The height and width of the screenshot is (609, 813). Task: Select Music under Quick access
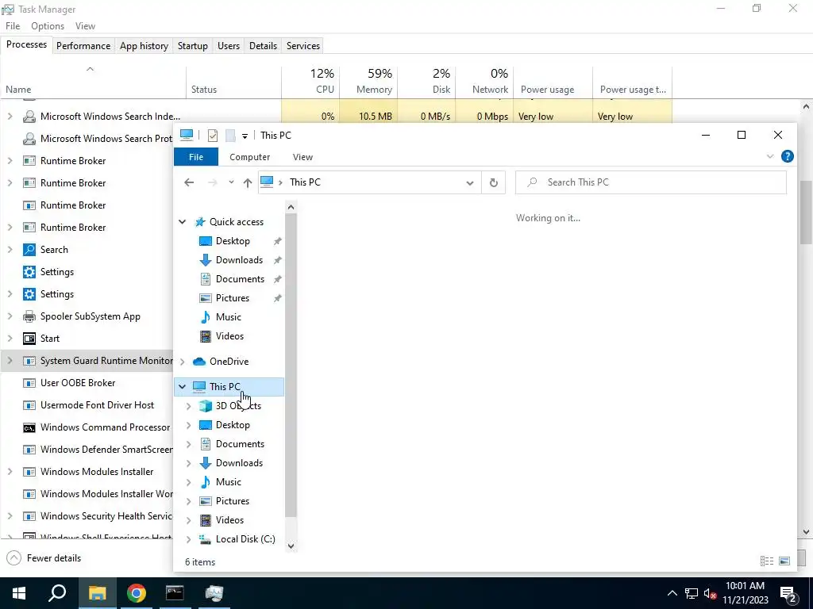tap(228, 317)
